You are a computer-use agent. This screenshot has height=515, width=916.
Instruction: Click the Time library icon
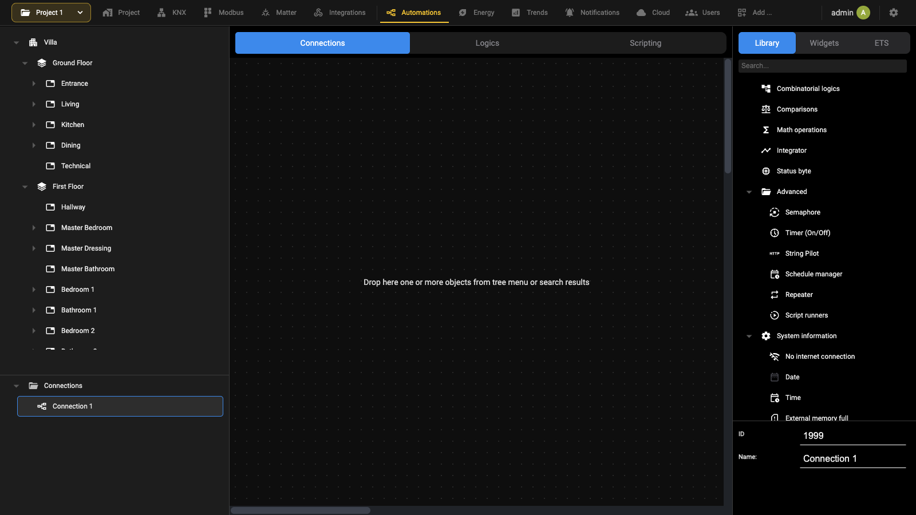[775, 398]
